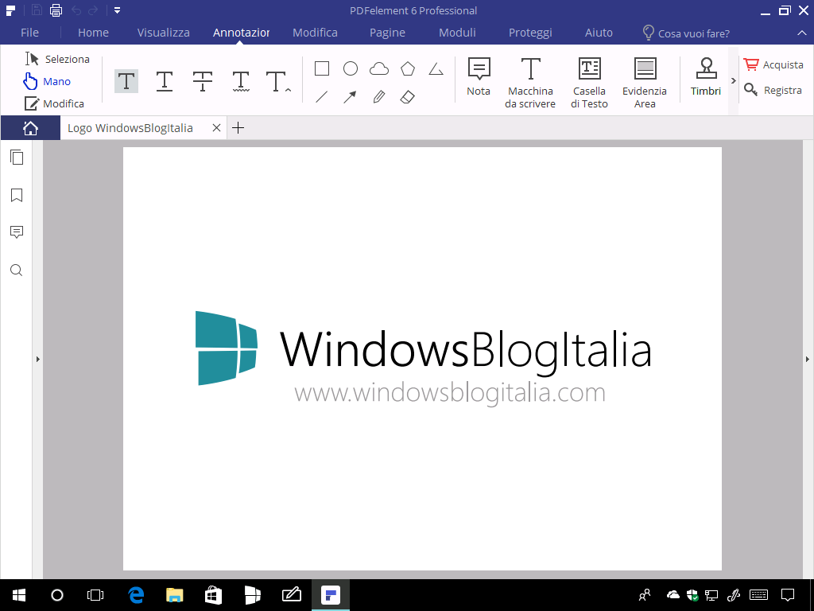Open Cortana from the taskbar

57,595
